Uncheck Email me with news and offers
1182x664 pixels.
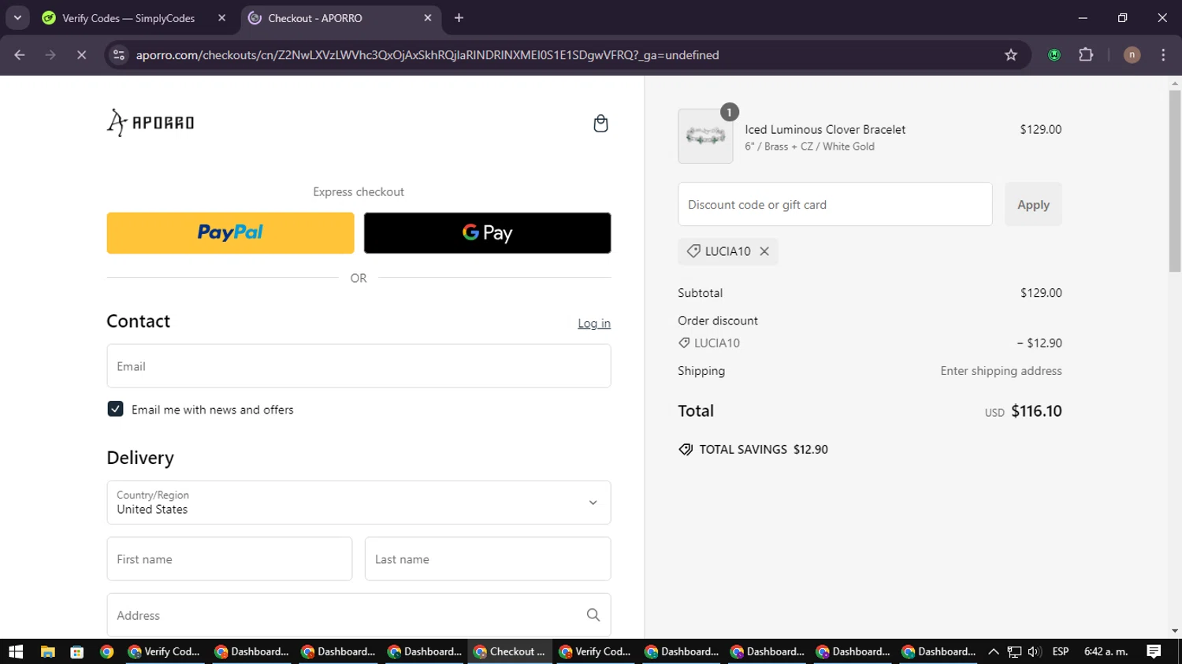[115, 409]
